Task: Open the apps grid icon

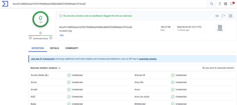Action: tap(226, 4)
